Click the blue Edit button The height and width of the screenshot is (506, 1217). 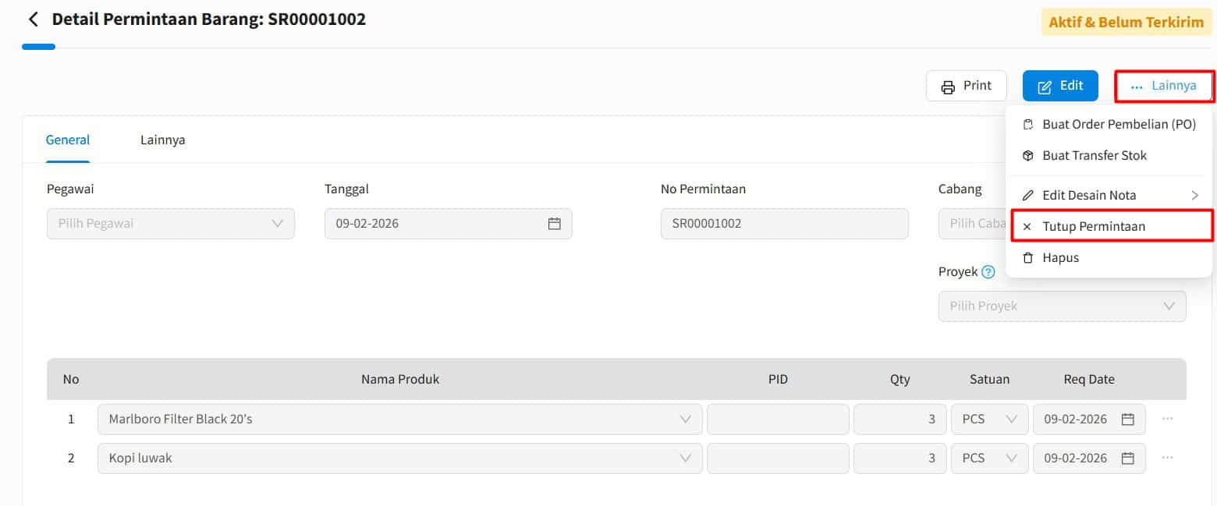tap(1060, 86)
